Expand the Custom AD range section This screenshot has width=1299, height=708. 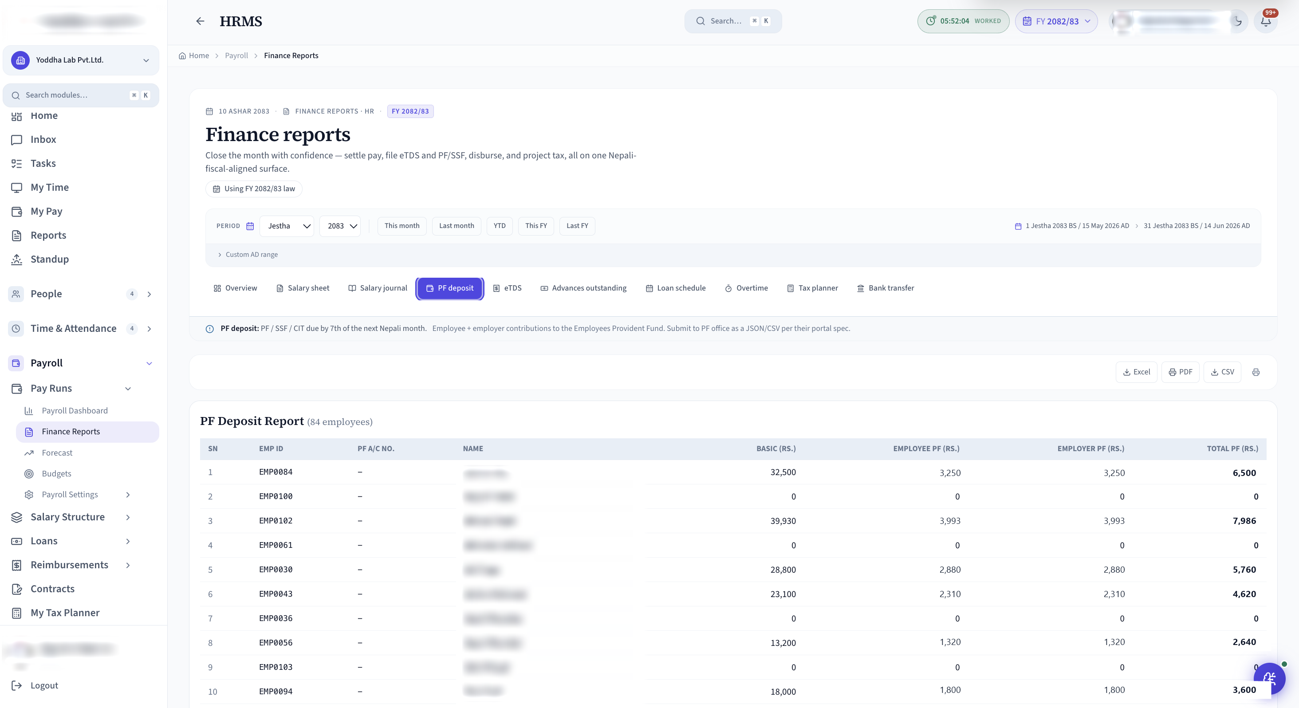tap(248, 255)
